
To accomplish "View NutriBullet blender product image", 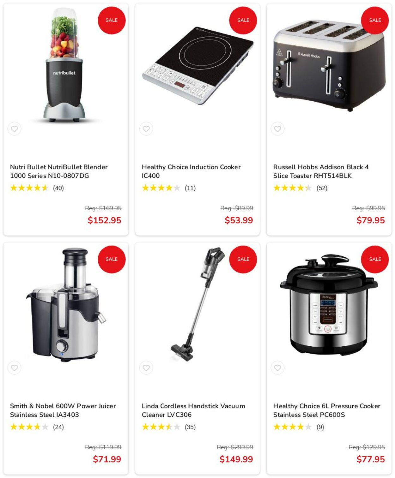I will (64, 65).
